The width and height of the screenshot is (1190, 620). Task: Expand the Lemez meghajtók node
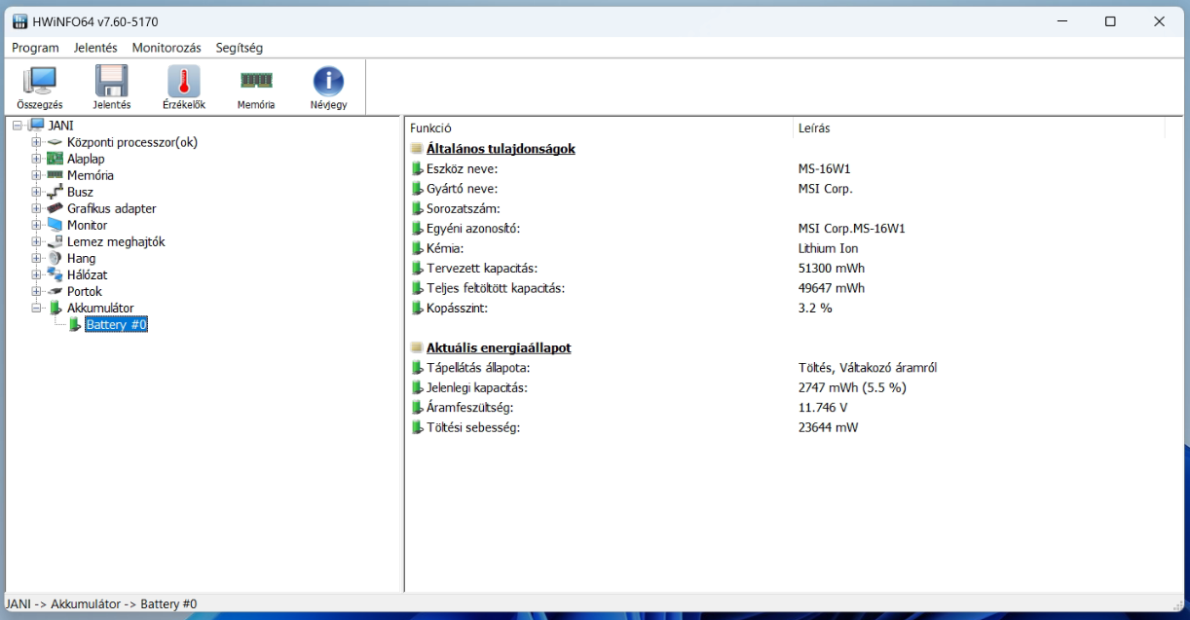tap(36, 241)
